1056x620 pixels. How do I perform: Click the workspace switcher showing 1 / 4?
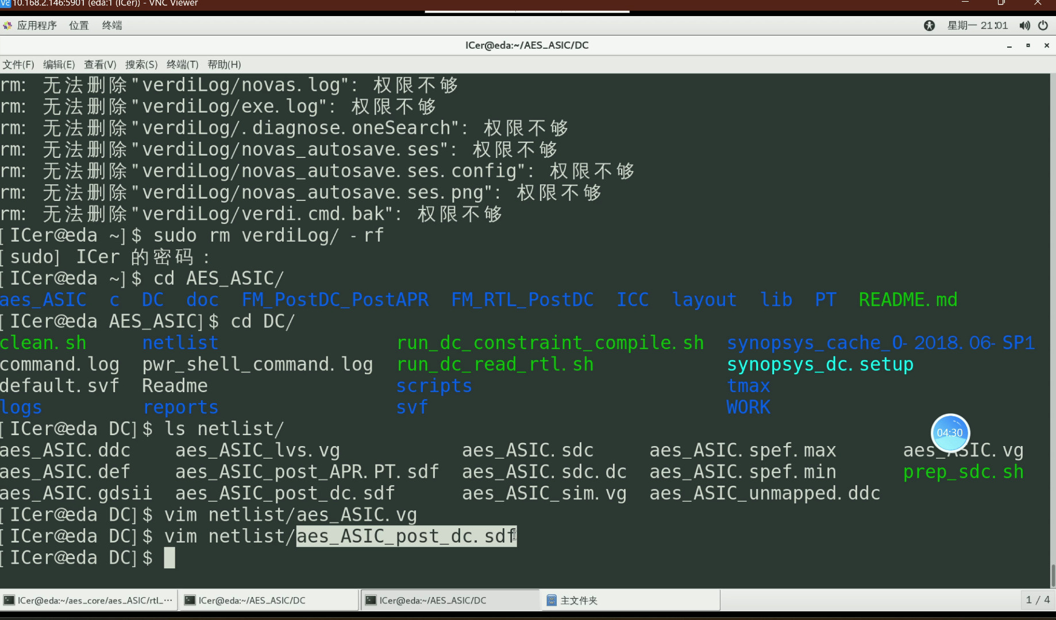1038,600
